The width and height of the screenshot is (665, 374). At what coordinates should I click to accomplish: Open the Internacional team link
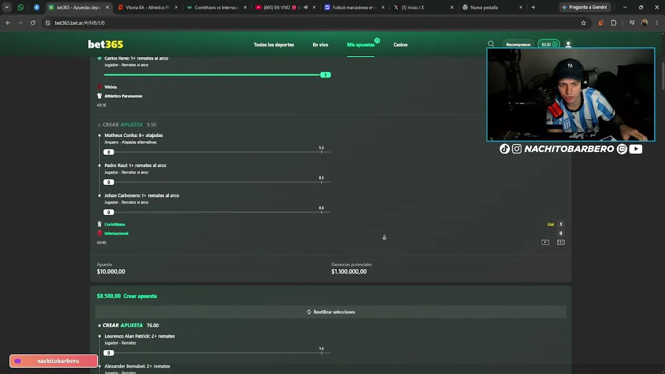click(x=116, y=233)
